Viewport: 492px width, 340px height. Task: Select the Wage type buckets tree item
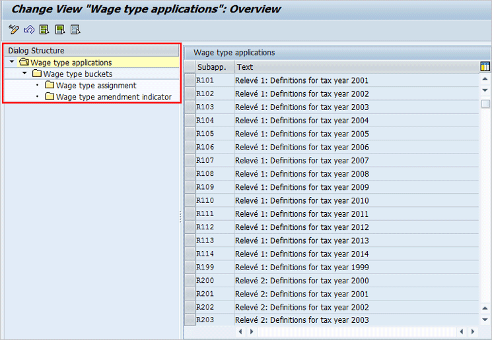pos(77,74)
